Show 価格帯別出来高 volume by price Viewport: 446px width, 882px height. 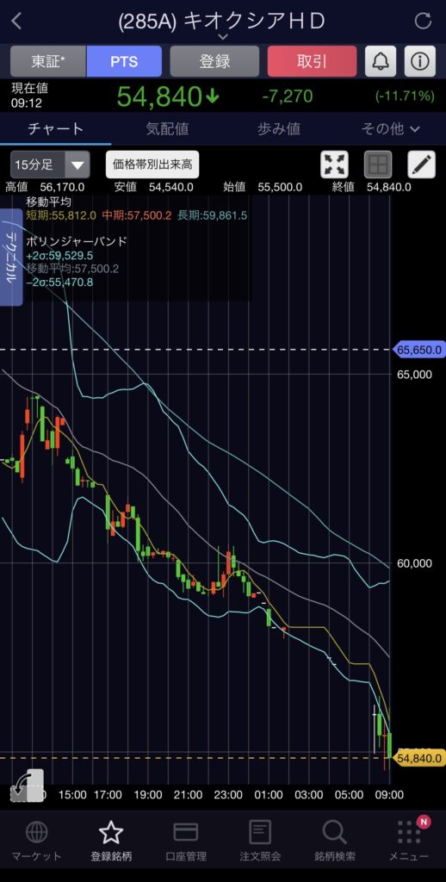152,165
